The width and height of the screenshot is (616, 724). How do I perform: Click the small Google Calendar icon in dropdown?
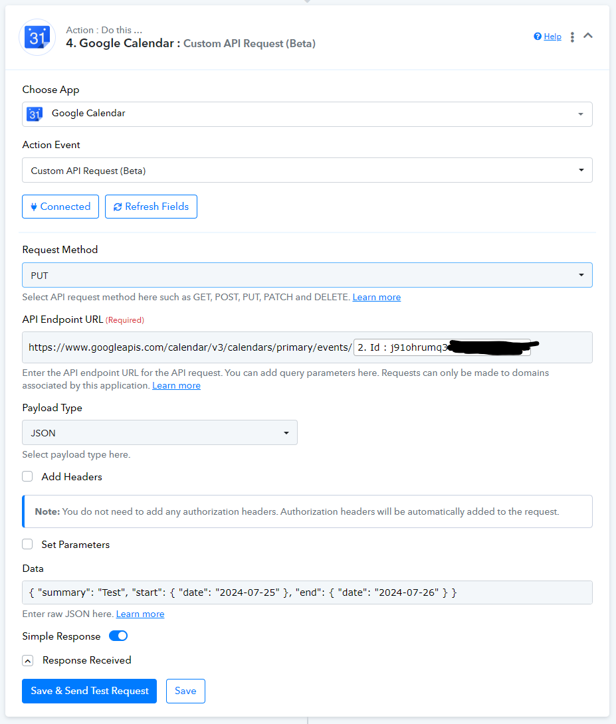[x=35, y=114]
